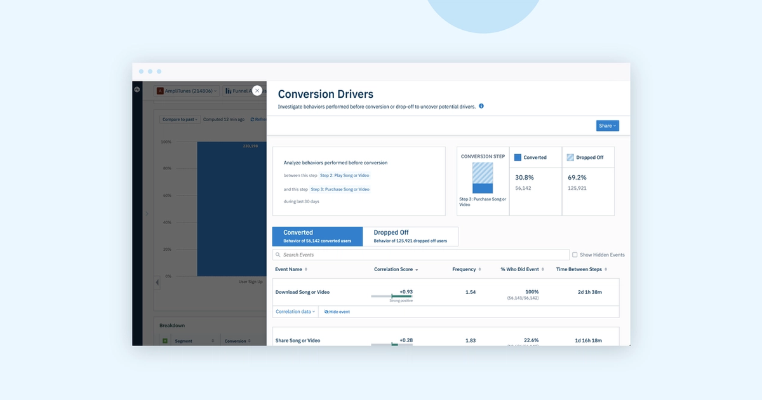Select the 69.2% dropped off value
The width and height of the screenshot is (762, 400).
(577, 178)
